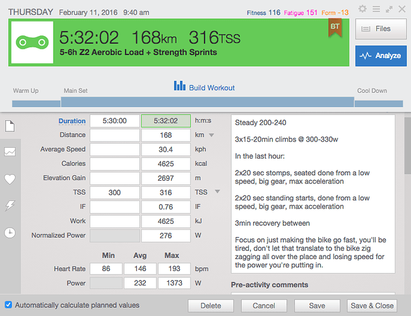The image size is (411, 316).
Task: Click the workout title 5-6h Z2 Aerobic Load
Action: click(138, 52)
